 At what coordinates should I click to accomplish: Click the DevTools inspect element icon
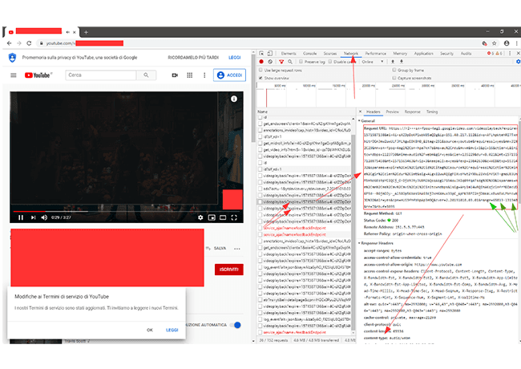(x=261, y=53)
